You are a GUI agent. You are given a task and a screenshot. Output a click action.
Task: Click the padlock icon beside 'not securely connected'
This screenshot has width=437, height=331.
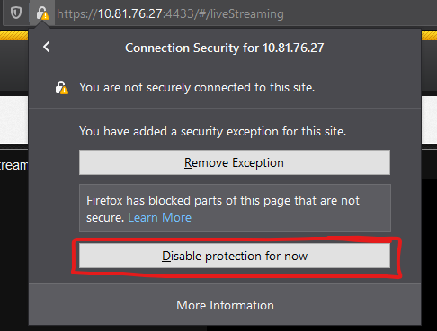pyautogui.click(x=62, y=88)
